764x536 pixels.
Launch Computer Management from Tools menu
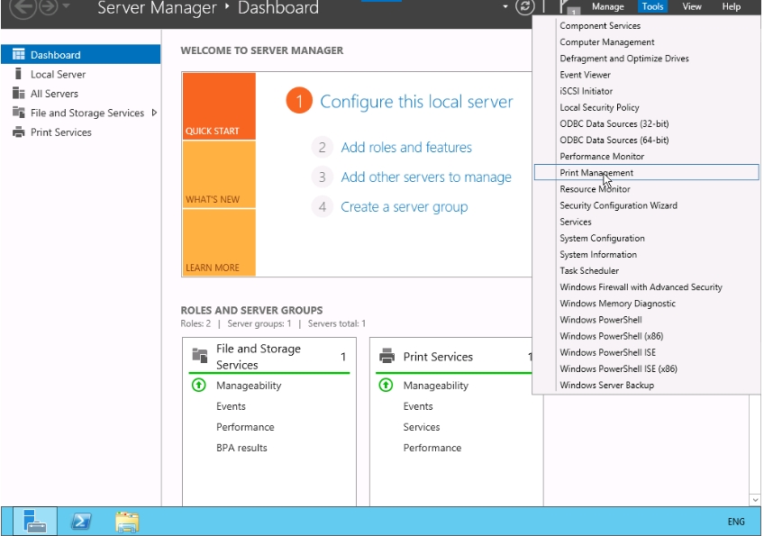pyautogui.click(x=647, y=42)
